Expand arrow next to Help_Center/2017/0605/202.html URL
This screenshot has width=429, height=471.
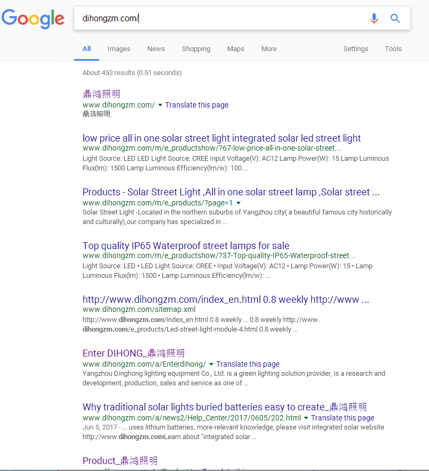pyautogui.click(x=306, y=418)
